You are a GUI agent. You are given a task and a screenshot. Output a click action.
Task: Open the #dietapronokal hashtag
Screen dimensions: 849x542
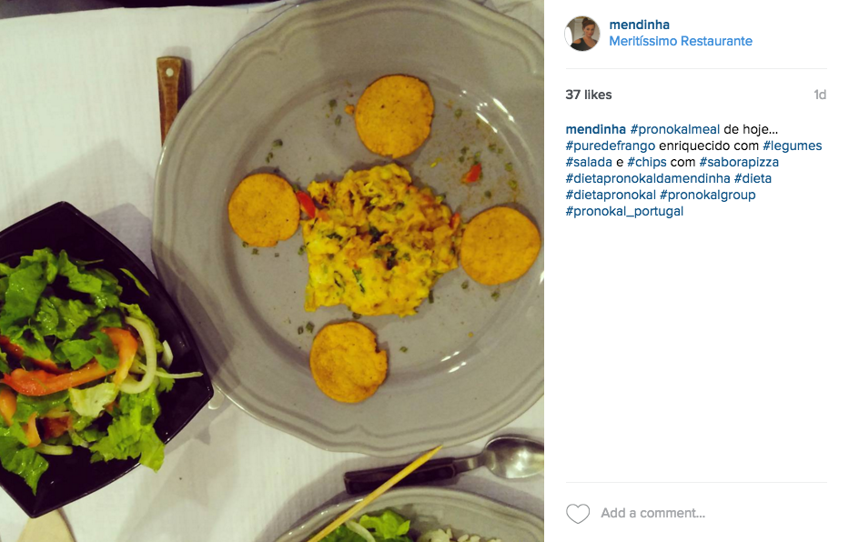[611, 195]
